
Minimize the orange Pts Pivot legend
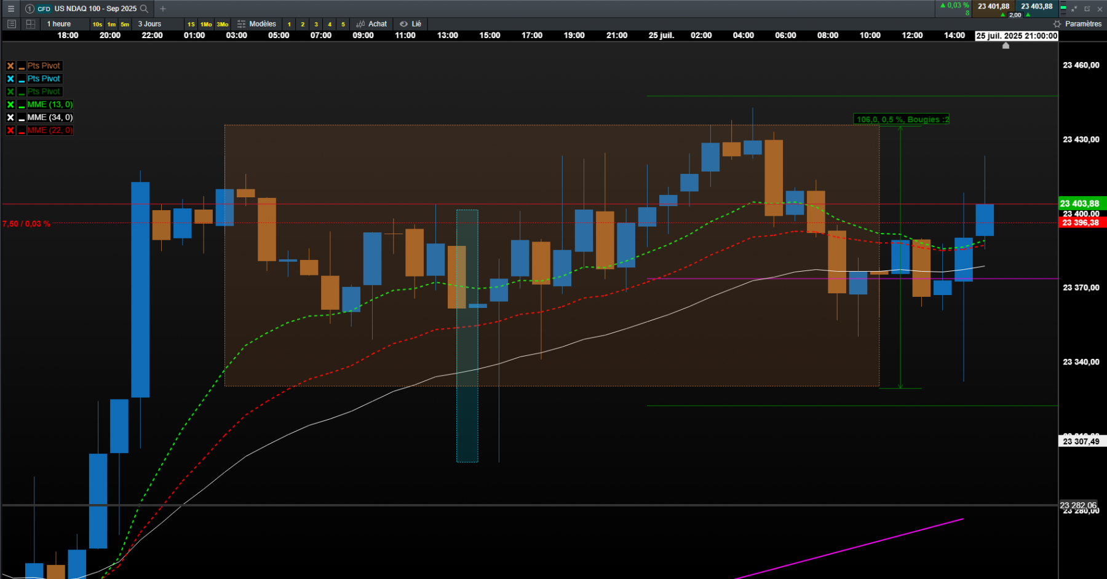(22, 66)
